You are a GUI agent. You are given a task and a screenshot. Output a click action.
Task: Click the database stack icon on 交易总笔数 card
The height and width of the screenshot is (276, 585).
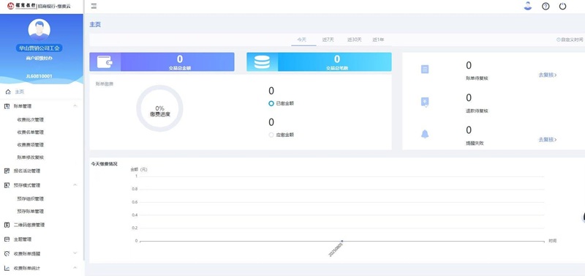pos(262,62)
